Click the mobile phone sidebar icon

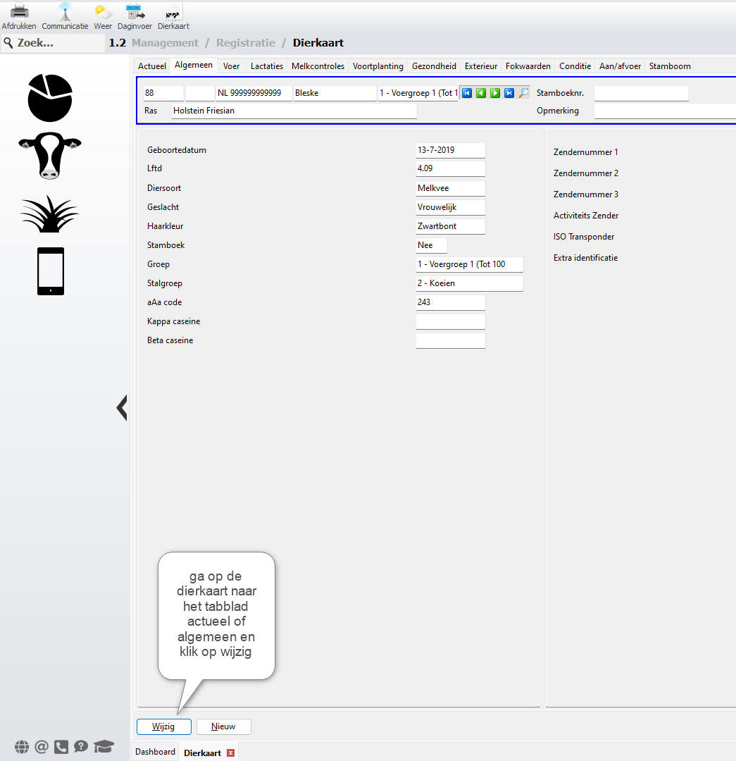coord(51,271)
